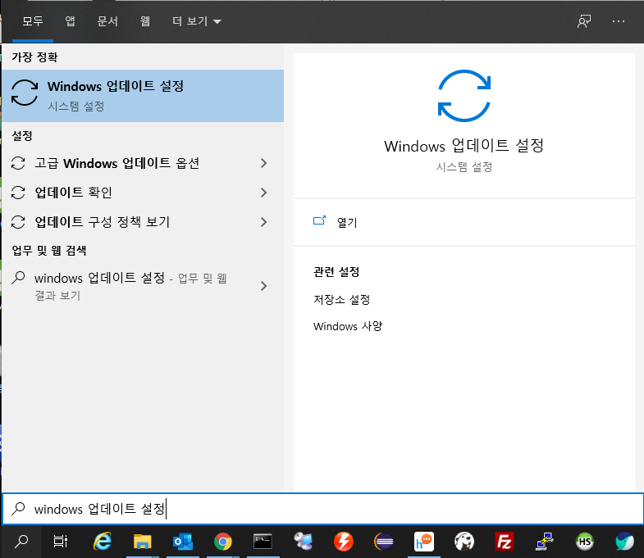Open the 저장소 설정 related link

click(x=342, y=300)
